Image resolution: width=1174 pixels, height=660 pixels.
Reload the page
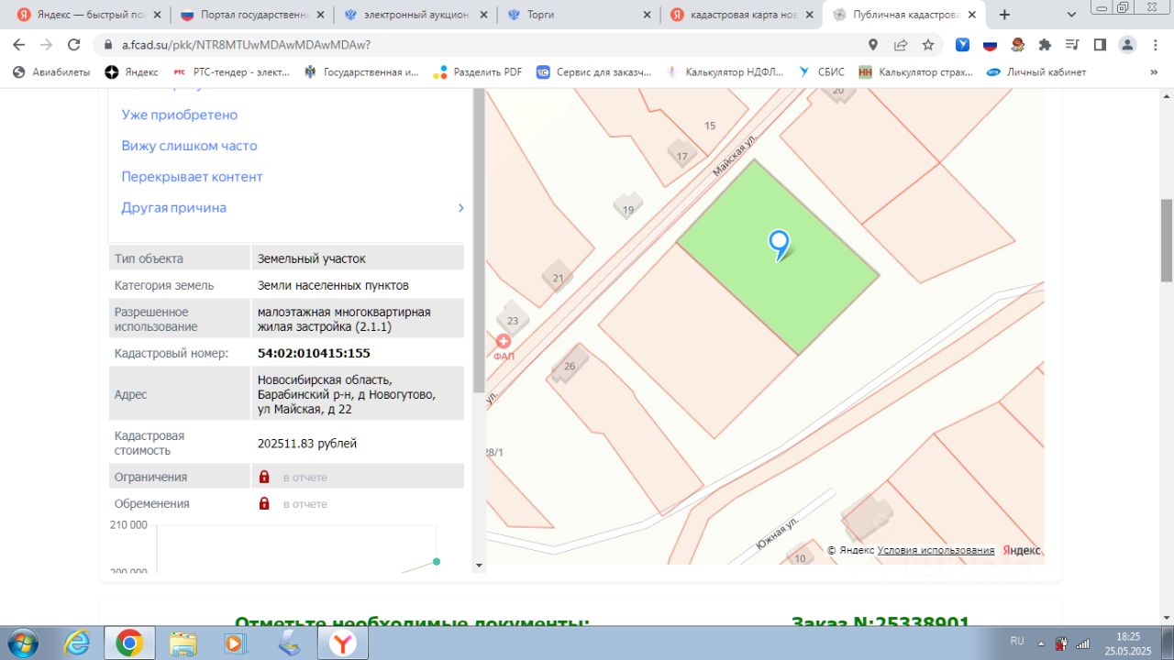coord(74,44)
